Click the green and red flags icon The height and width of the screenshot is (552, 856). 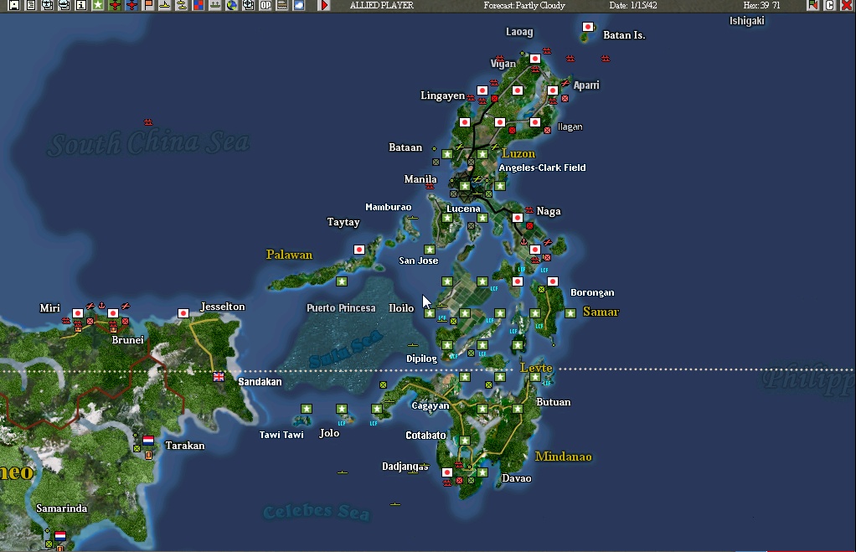click(x=813, y=5)
